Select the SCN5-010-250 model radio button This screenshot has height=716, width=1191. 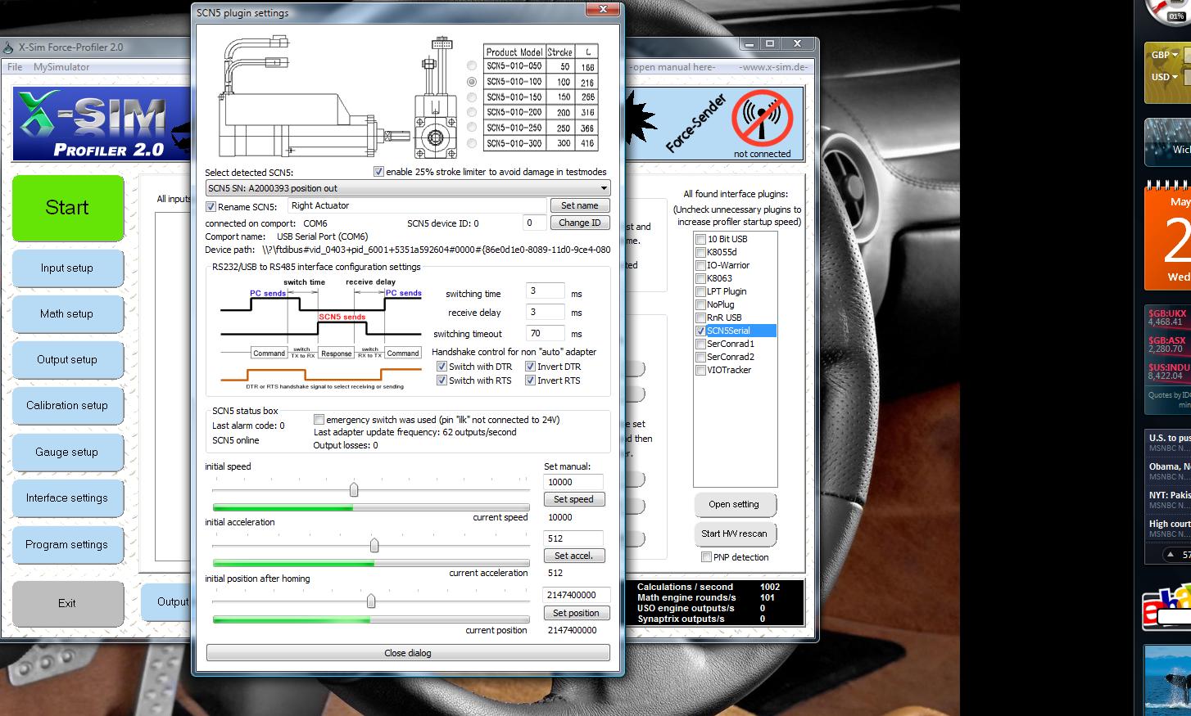tap(472, 128)
